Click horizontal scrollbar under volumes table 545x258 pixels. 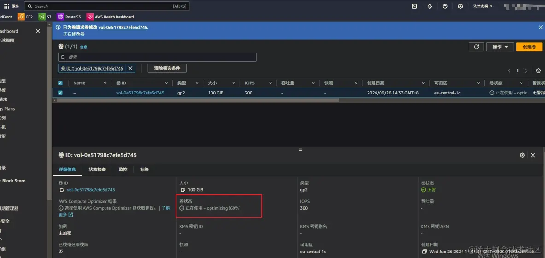click(198, 100)
